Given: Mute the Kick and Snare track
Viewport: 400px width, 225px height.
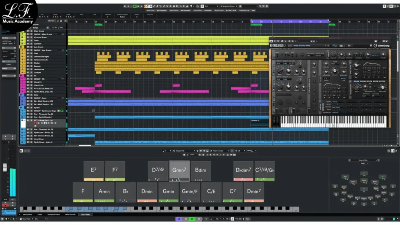Looking at the screenshot, I should (27, 37).
